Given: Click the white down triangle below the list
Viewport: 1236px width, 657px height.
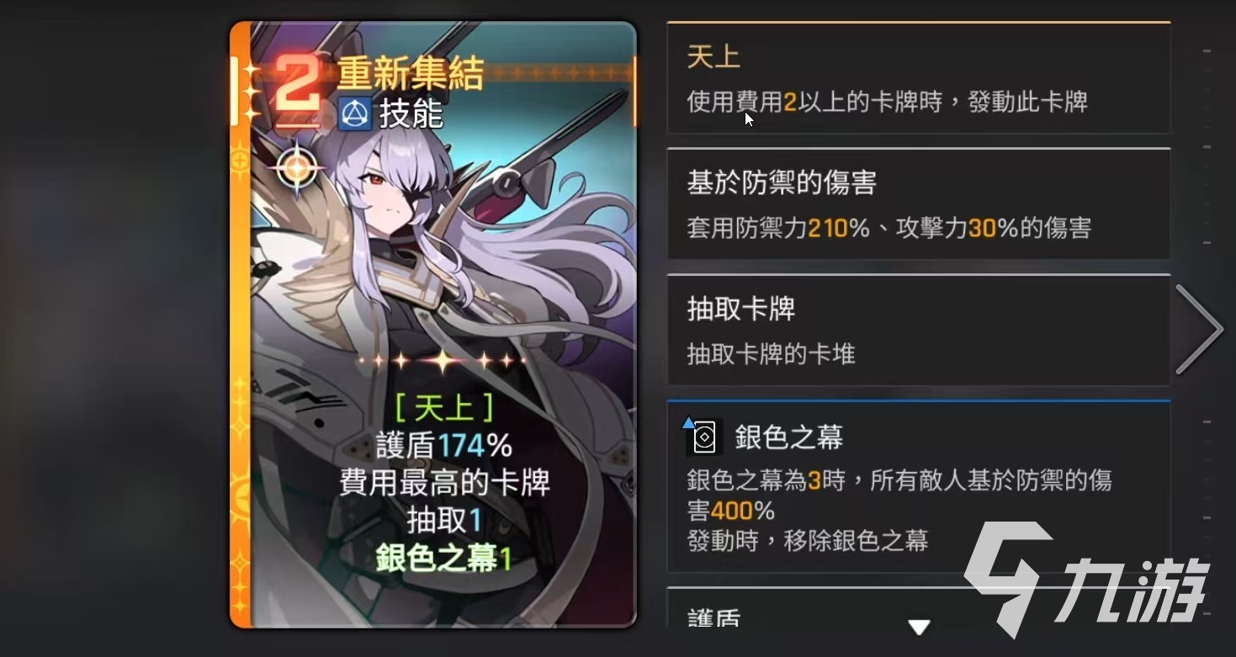Looking at the screenshot, I should click(919, 627).
